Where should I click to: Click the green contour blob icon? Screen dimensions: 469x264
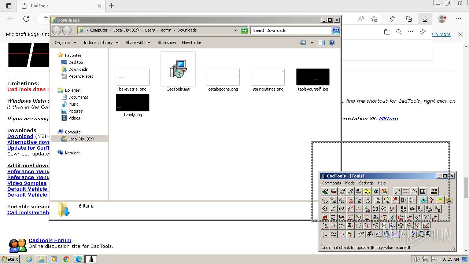pos(387,234)
